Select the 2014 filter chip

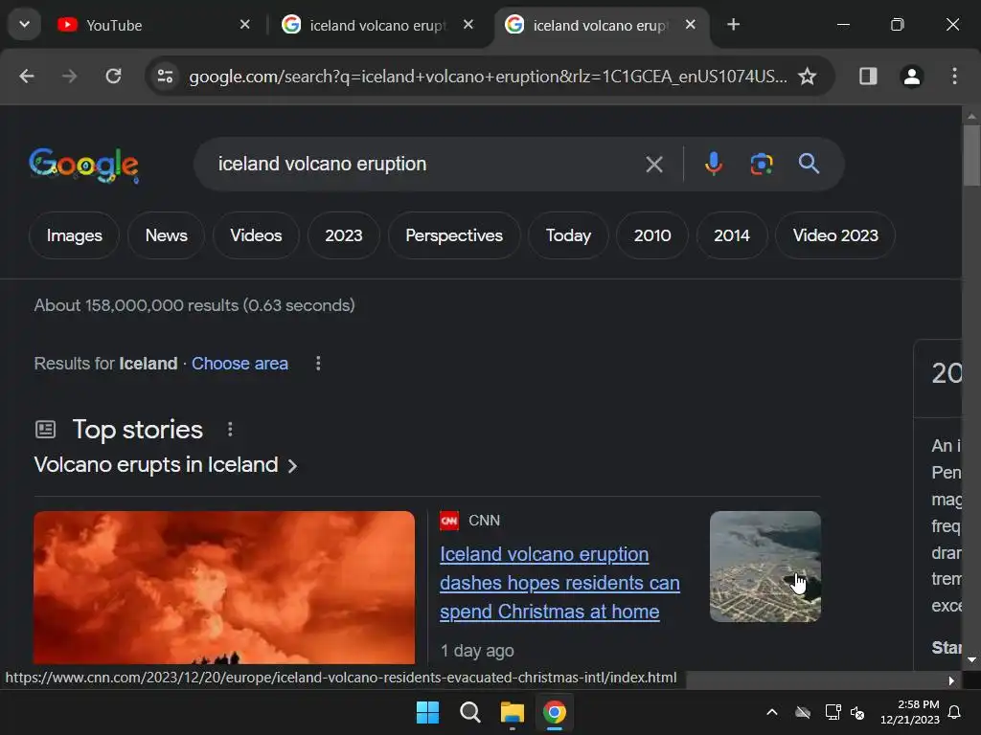pos(731,235)
